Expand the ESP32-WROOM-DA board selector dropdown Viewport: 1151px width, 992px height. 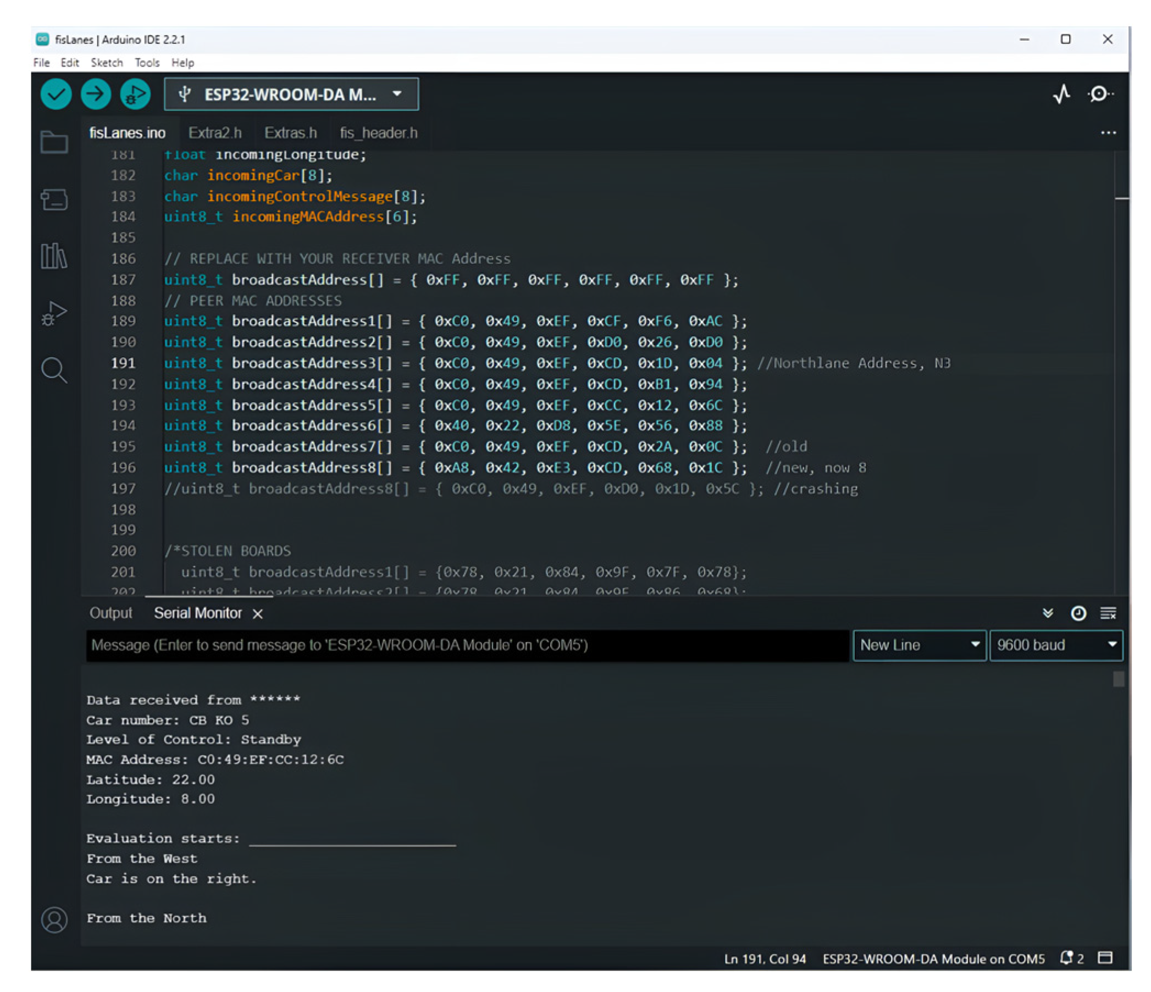[x=291, y=95]
